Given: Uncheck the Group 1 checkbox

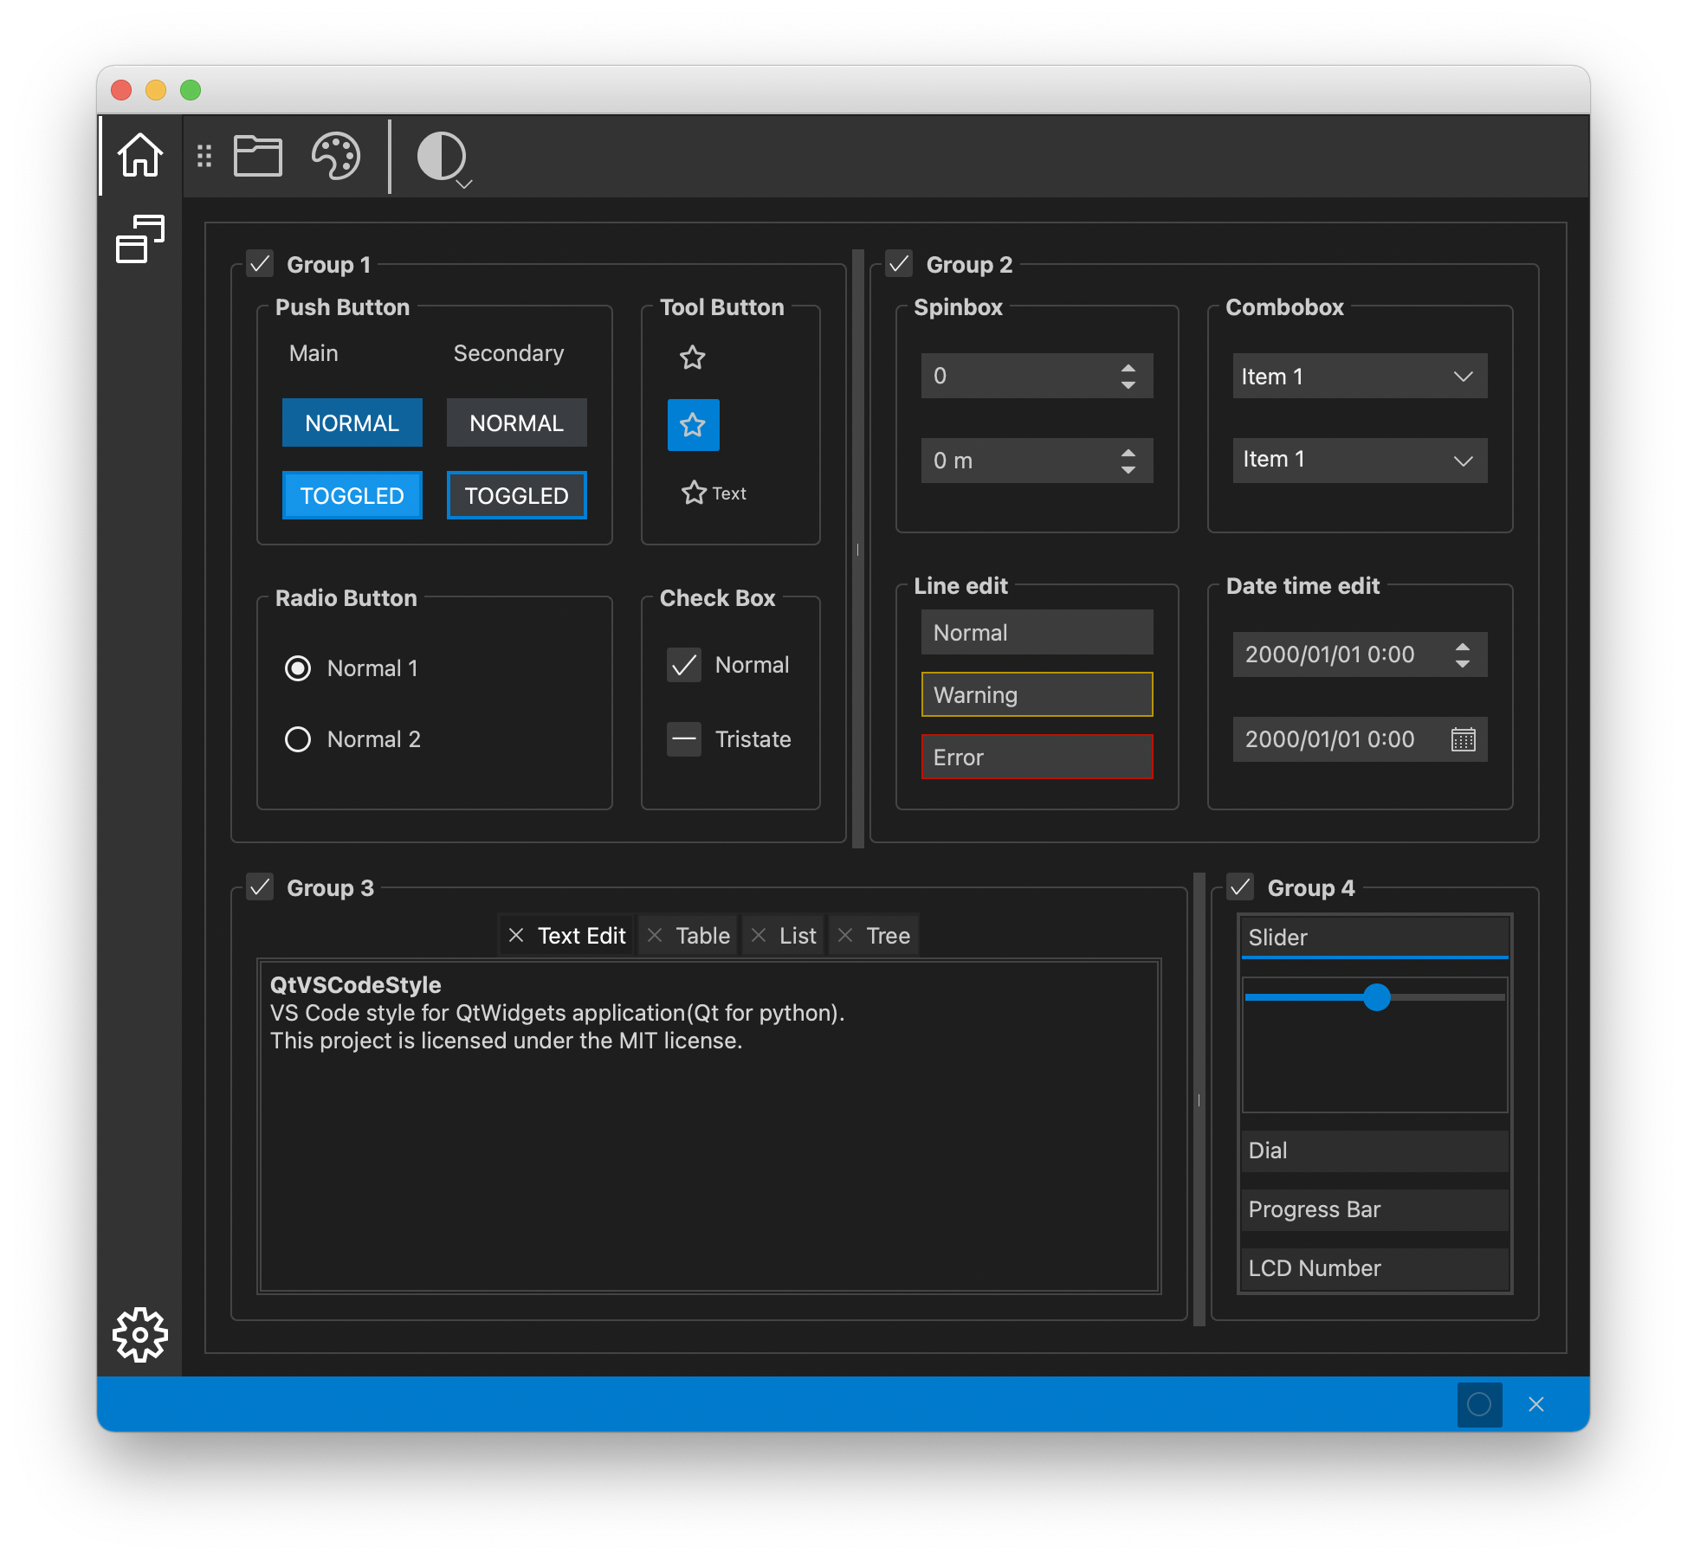Looking at the screenshot, I should pyautogui.click(x=260, y=264).
